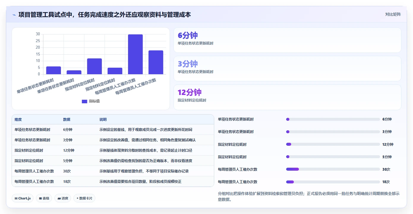Viewport: 413px width, 214px height.
Task: Click the chart bar reaching 12
Action: 94,66
